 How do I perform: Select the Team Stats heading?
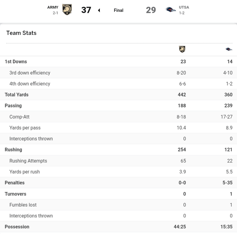click(21, 33)
